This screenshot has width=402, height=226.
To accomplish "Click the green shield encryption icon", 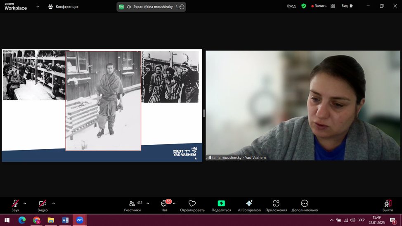I will coord(304,6).
